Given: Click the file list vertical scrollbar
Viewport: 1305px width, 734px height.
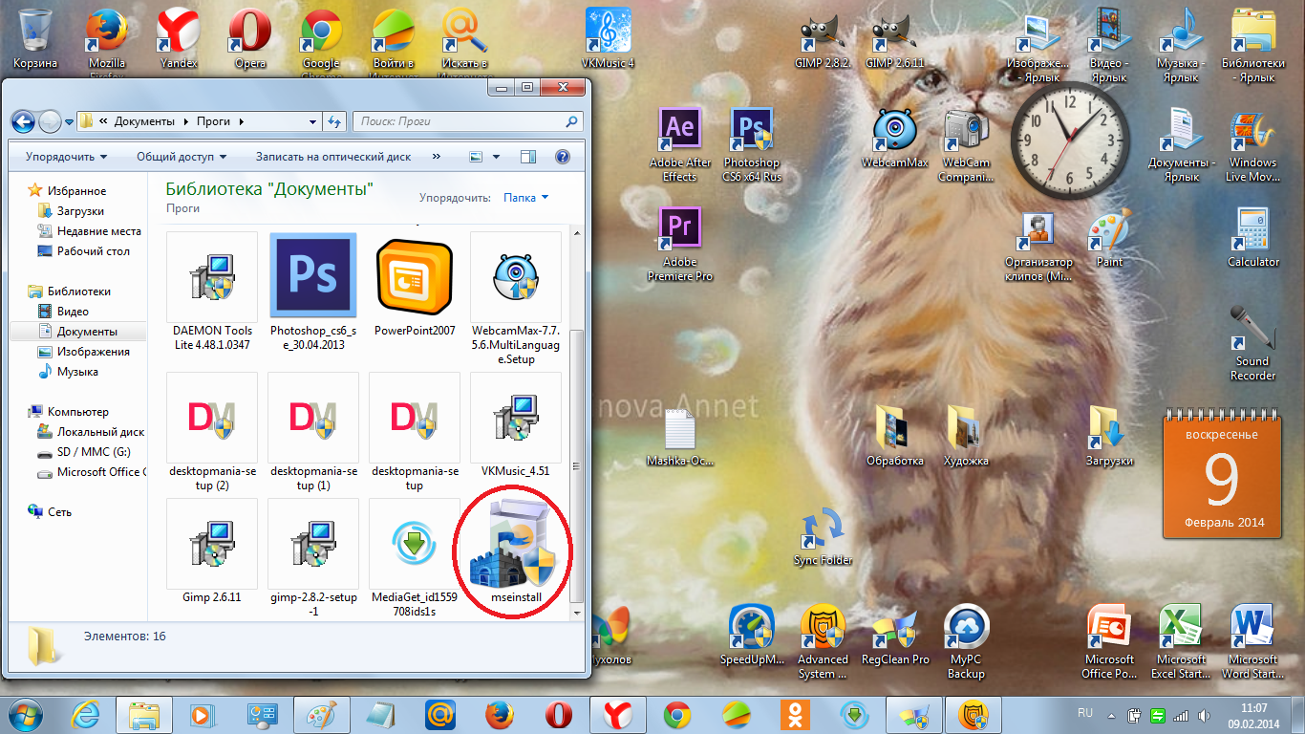Looking at the screenshot, I should tap(575, 468).
